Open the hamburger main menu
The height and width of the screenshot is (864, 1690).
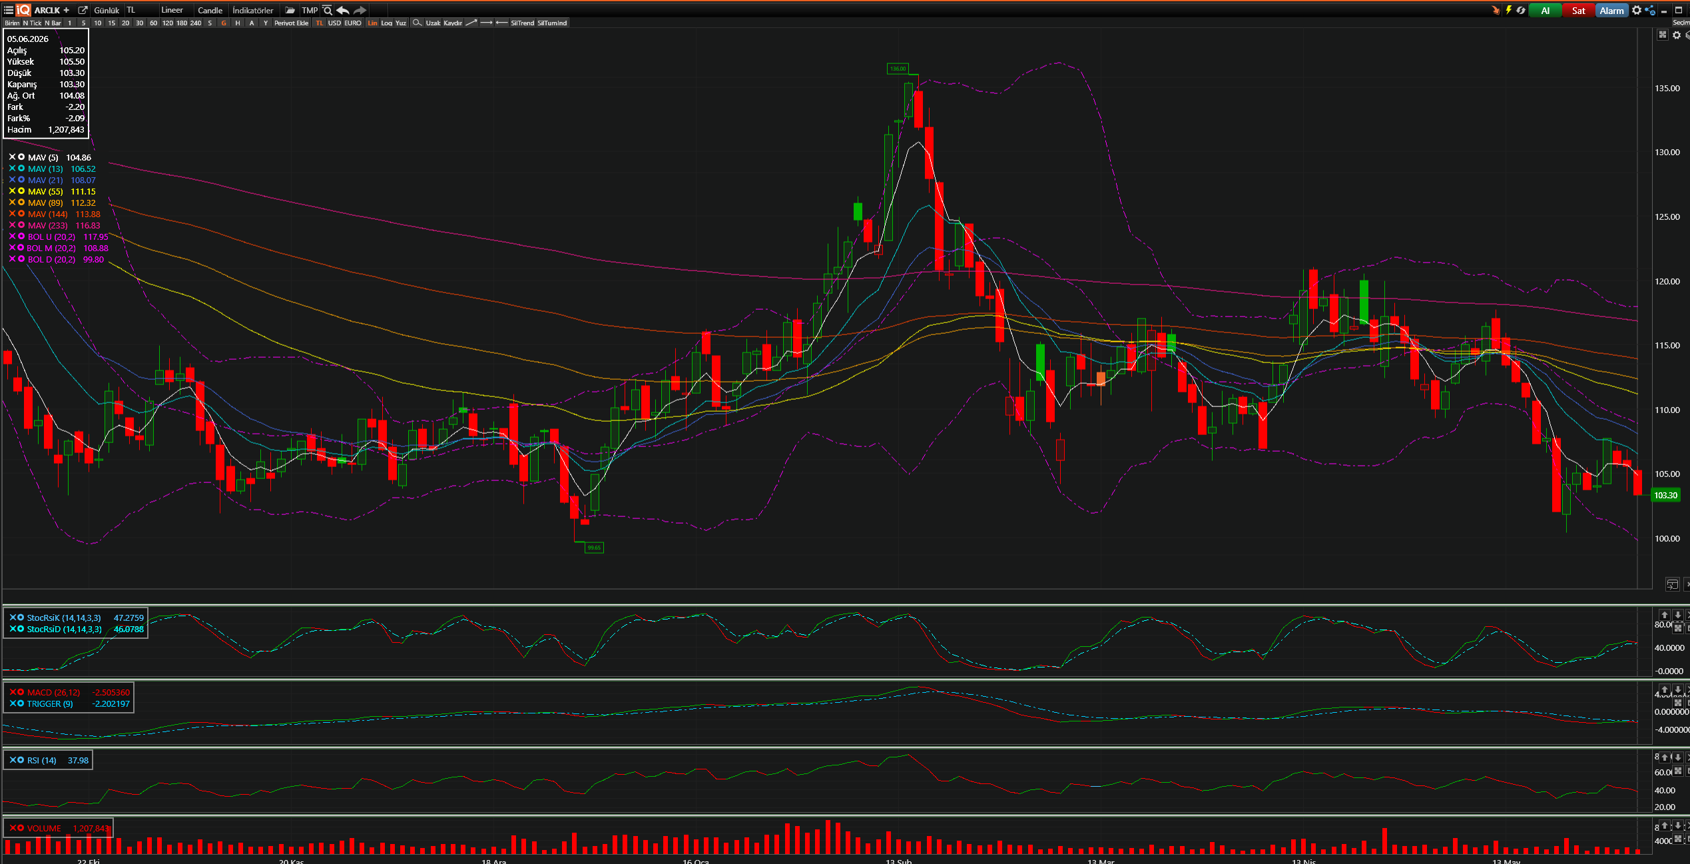click(x=8, y=10)
